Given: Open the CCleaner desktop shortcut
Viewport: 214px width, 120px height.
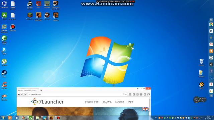Looking at the screenshot, I should (4, 85).
